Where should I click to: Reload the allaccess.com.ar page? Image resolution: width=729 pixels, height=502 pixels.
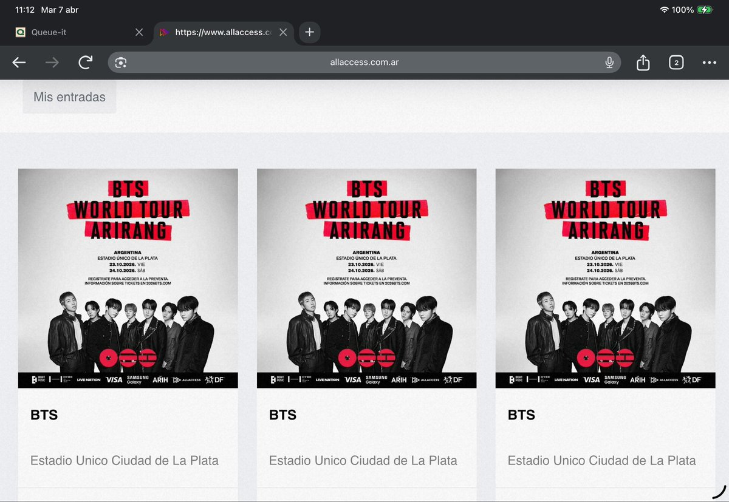(86, 62)
